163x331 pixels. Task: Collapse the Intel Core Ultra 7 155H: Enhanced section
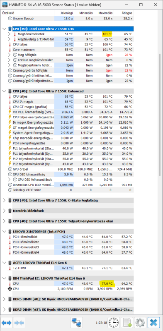tap(4, 91)
